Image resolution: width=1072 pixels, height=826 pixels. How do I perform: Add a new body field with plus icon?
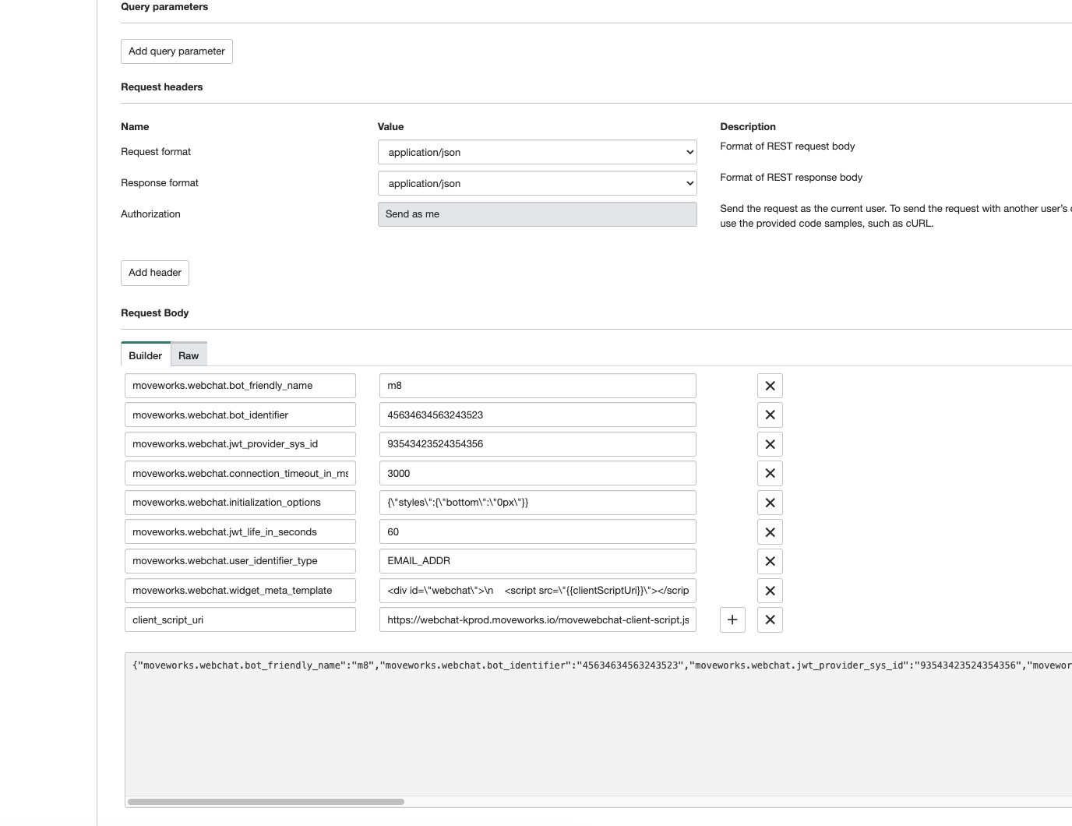[x=732, y=619]
